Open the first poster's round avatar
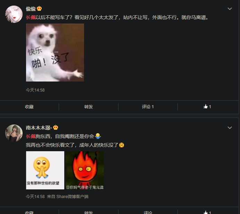 click(x=14, y=14)
